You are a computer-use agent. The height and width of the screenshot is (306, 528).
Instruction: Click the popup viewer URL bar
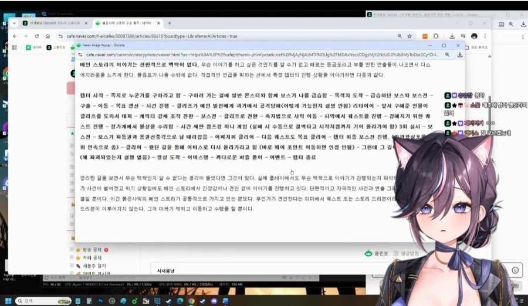262,55
